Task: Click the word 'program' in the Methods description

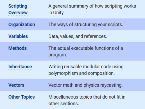Action: coord(58,55)
